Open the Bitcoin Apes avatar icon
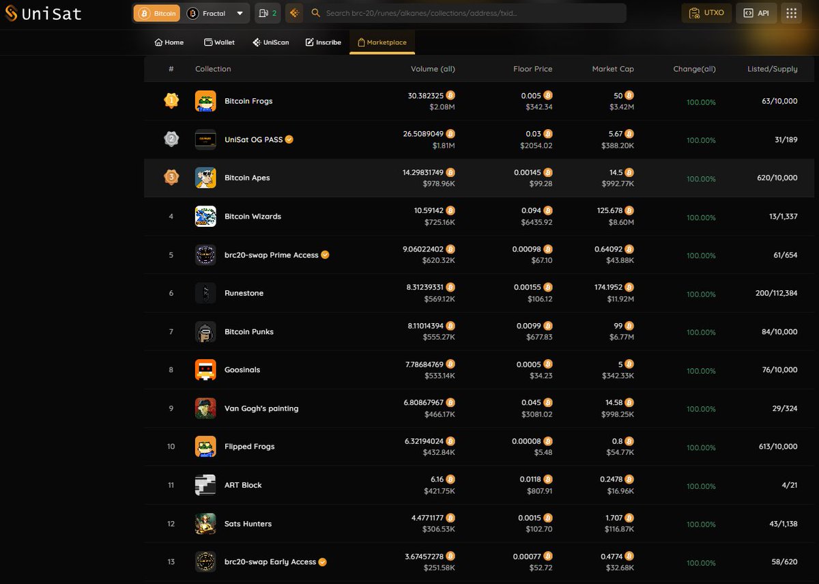The height and width of the screenshot is (584, 819). pos(205,178)
